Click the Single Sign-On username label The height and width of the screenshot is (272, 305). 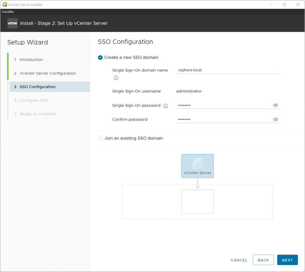(x=136, y=91)
